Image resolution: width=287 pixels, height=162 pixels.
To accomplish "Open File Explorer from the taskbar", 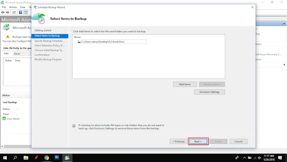I will tap(26, 158).
